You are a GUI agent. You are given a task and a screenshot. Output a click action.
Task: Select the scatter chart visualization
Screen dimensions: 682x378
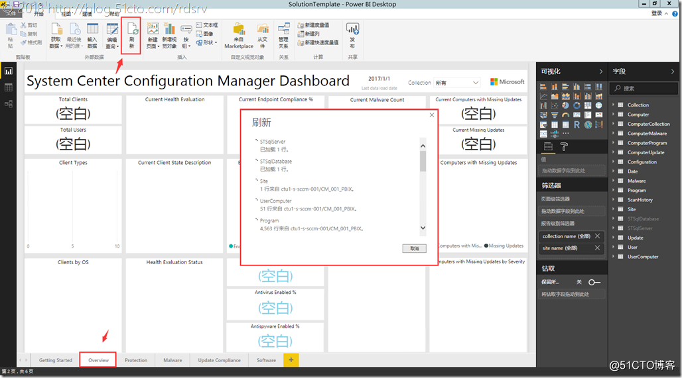click(x=555, y=105)
